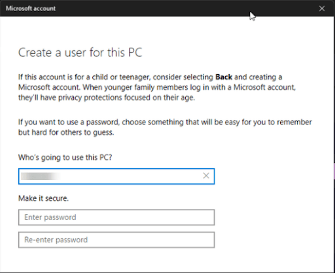Select the 'Enter password' field
The height and width of the screenshot is (273, 335).
[x=116, y=217]
